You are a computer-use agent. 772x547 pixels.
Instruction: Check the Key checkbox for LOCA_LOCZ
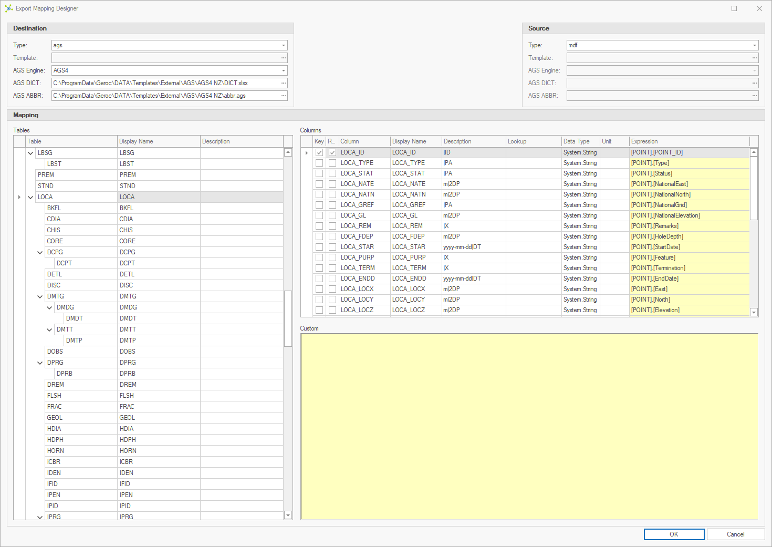click(319, 310)
